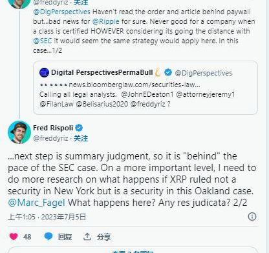The height and width of the screenshot is (253, 269).
Task: Follow via 关注 link in the top tweet
Action: 81,3
